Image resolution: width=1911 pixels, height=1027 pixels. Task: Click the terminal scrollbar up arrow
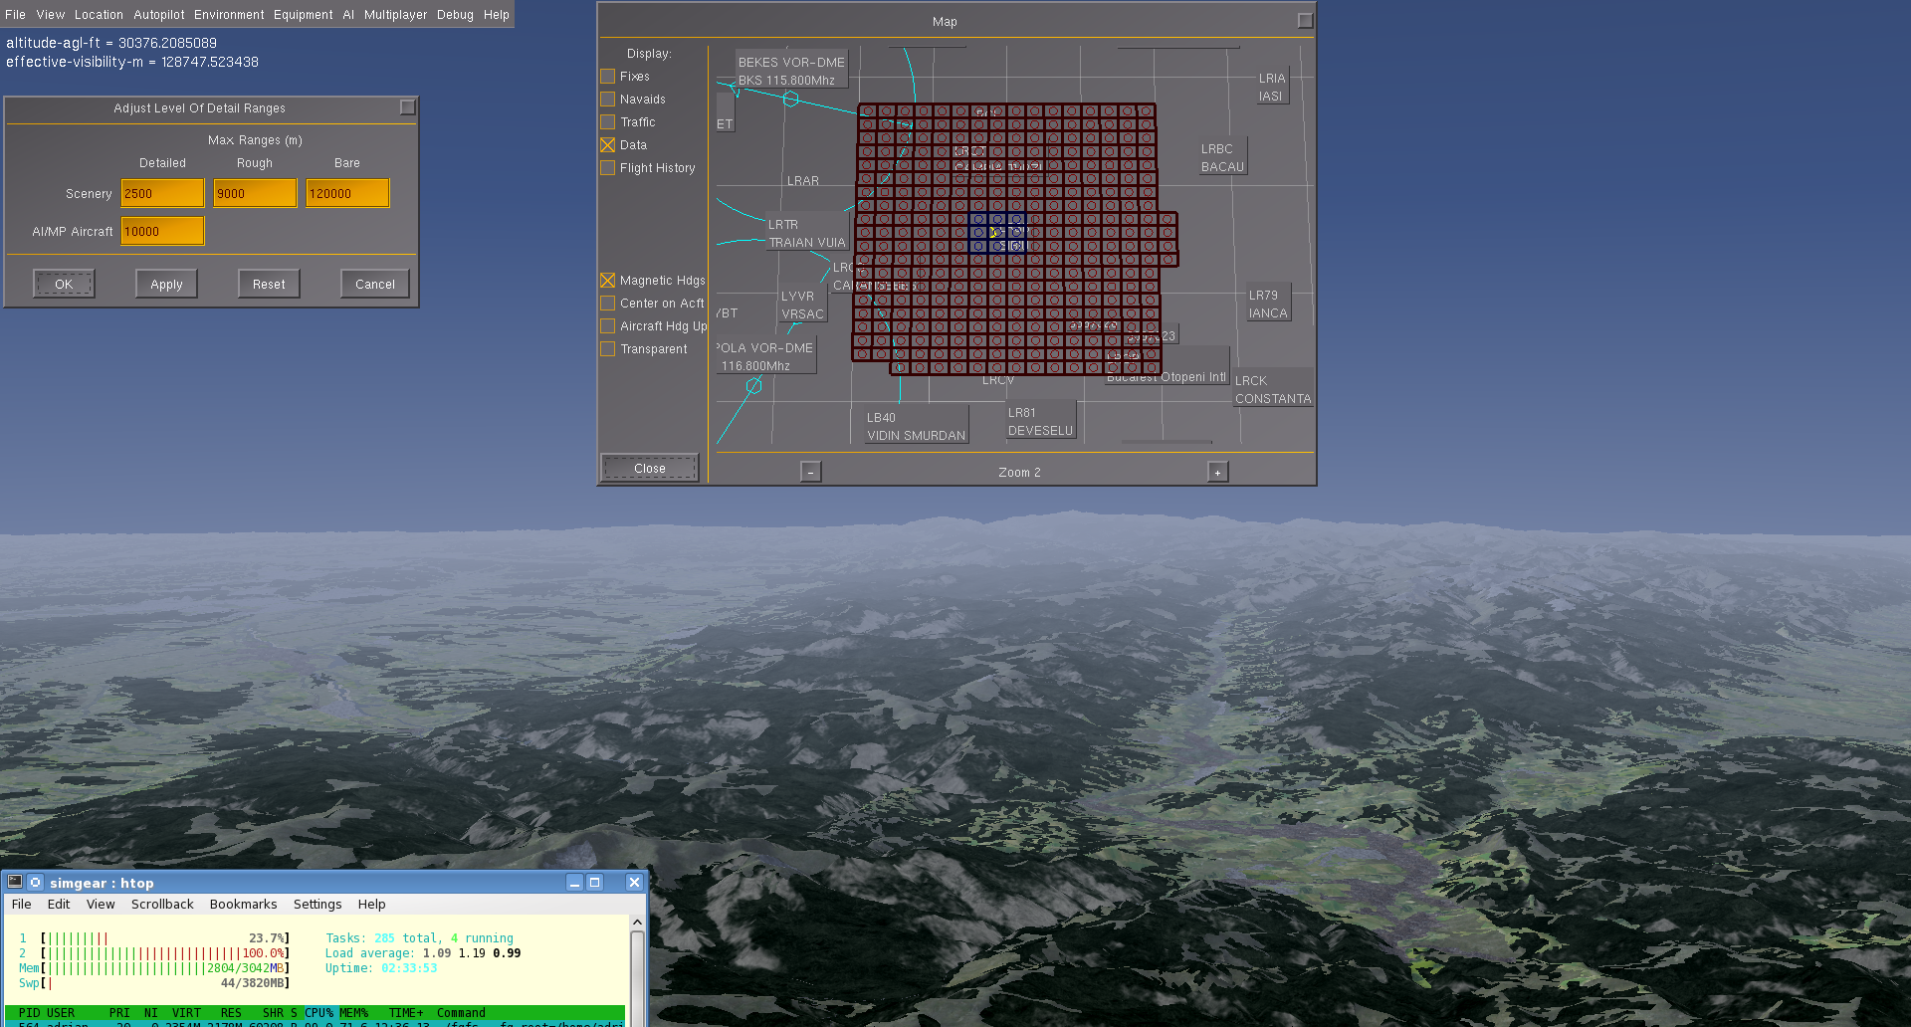(x=637, y=923)
